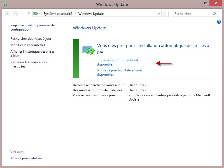The width and height of the screenshot is (224, 168).
Task: Click the Système et sécurité breadcrumb
Action: [x=58, y=14]
